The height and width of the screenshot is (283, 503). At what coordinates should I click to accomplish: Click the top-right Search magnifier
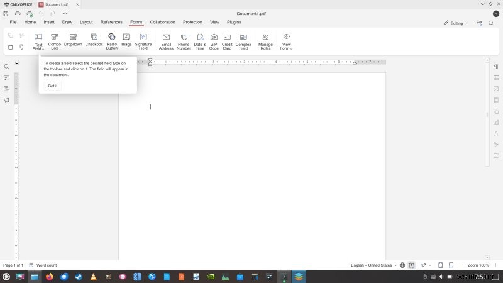coord(491,23)
